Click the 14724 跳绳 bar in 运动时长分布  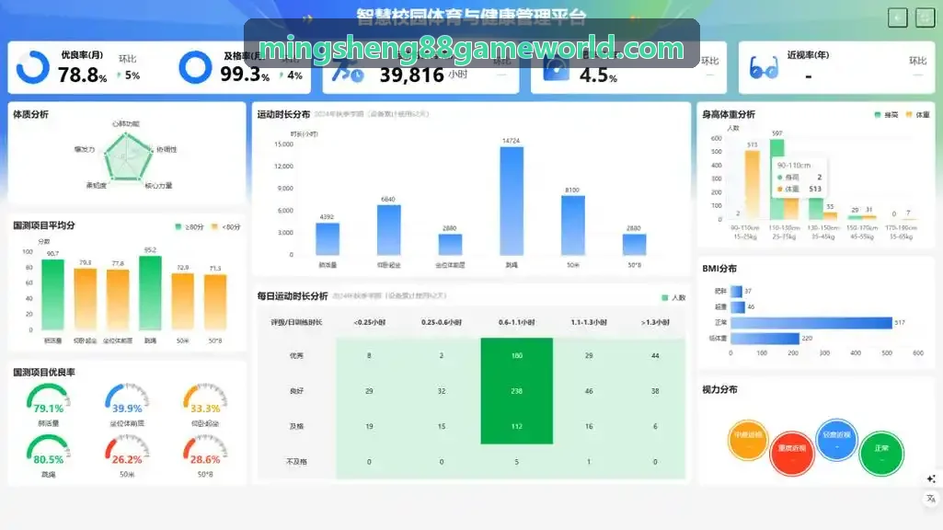pos(512,201)
